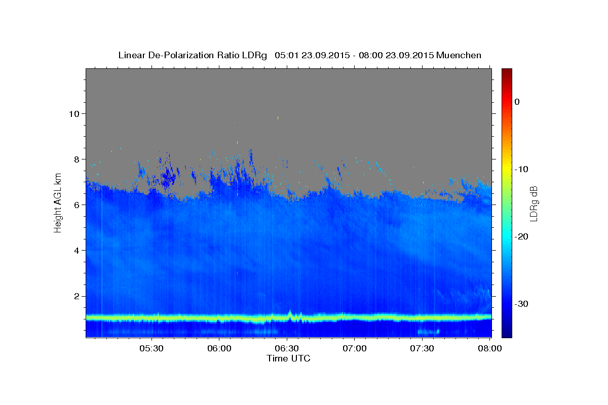This screenshot has width=608, height=405.
Task: Click the colorbar label '-20'
Action: click(x=521, y=236)
